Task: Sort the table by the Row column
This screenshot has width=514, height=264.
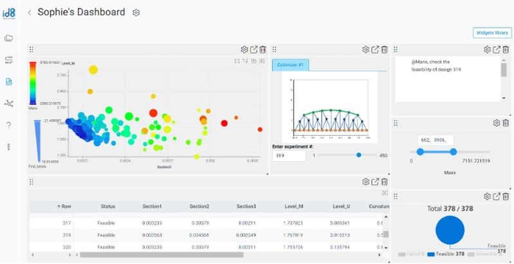Action: (x=64, y=206)
